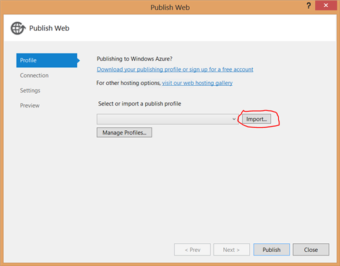Click the 'Select or import a publish profile' label
The width and height of the screenshot is (340, 266).
pyautogui.click(x=140, y=104)
